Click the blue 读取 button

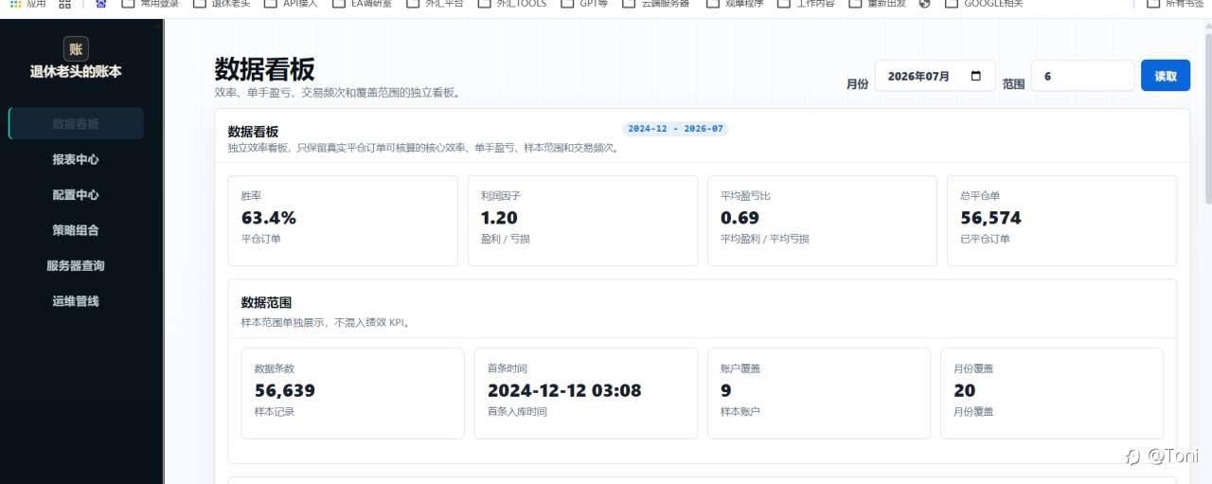[x=1166, y=76]
